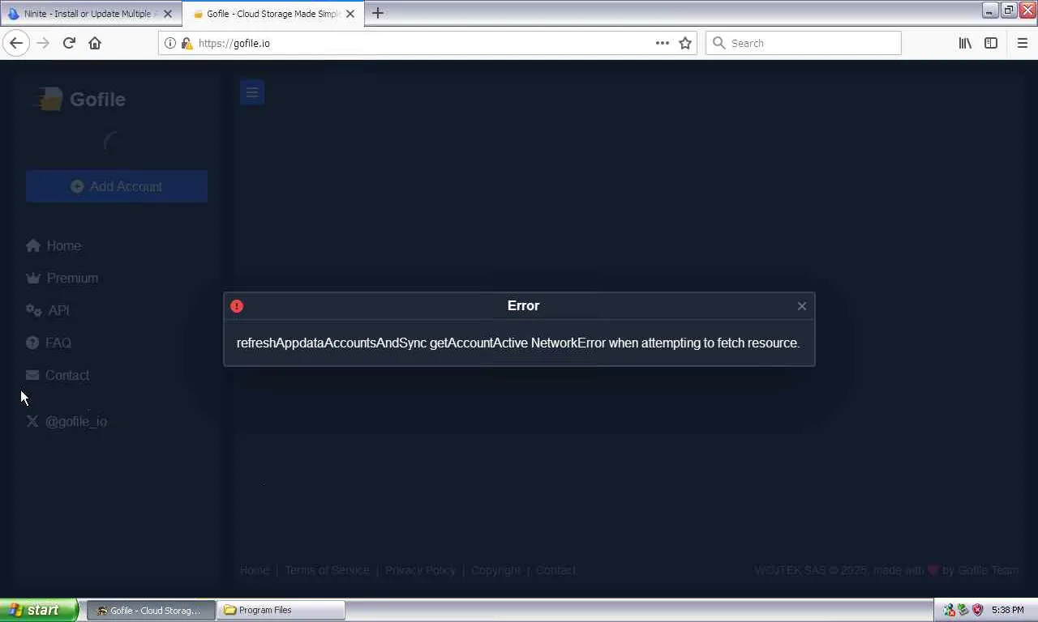Show site information via the info icon
This screenshot has width=1038, height=622.
170,43
